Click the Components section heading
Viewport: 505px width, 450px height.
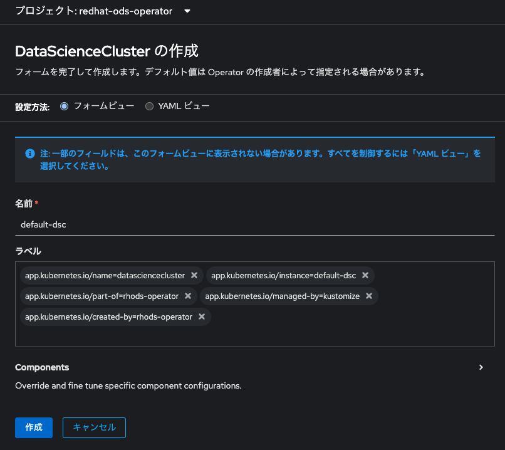42,367
